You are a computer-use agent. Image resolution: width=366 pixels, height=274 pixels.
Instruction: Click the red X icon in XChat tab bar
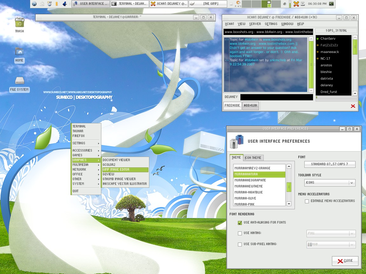click(353, 106)
